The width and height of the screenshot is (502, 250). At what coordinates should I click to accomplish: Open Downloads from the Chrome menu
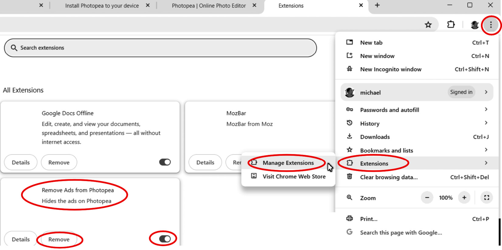click(417, 137)
